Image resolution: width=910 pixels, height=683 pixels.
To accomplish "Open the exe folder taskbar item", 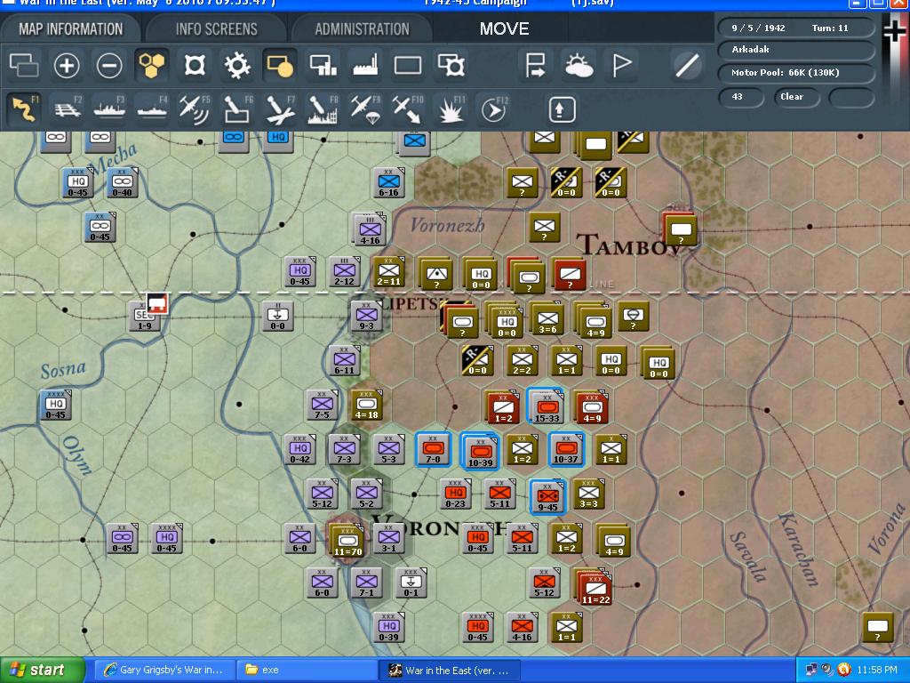I will click(307, 671).
